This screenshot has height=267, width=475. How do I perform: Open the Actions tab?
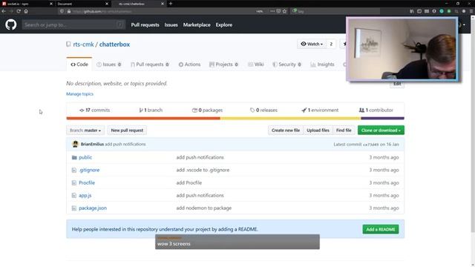point(189,65)
